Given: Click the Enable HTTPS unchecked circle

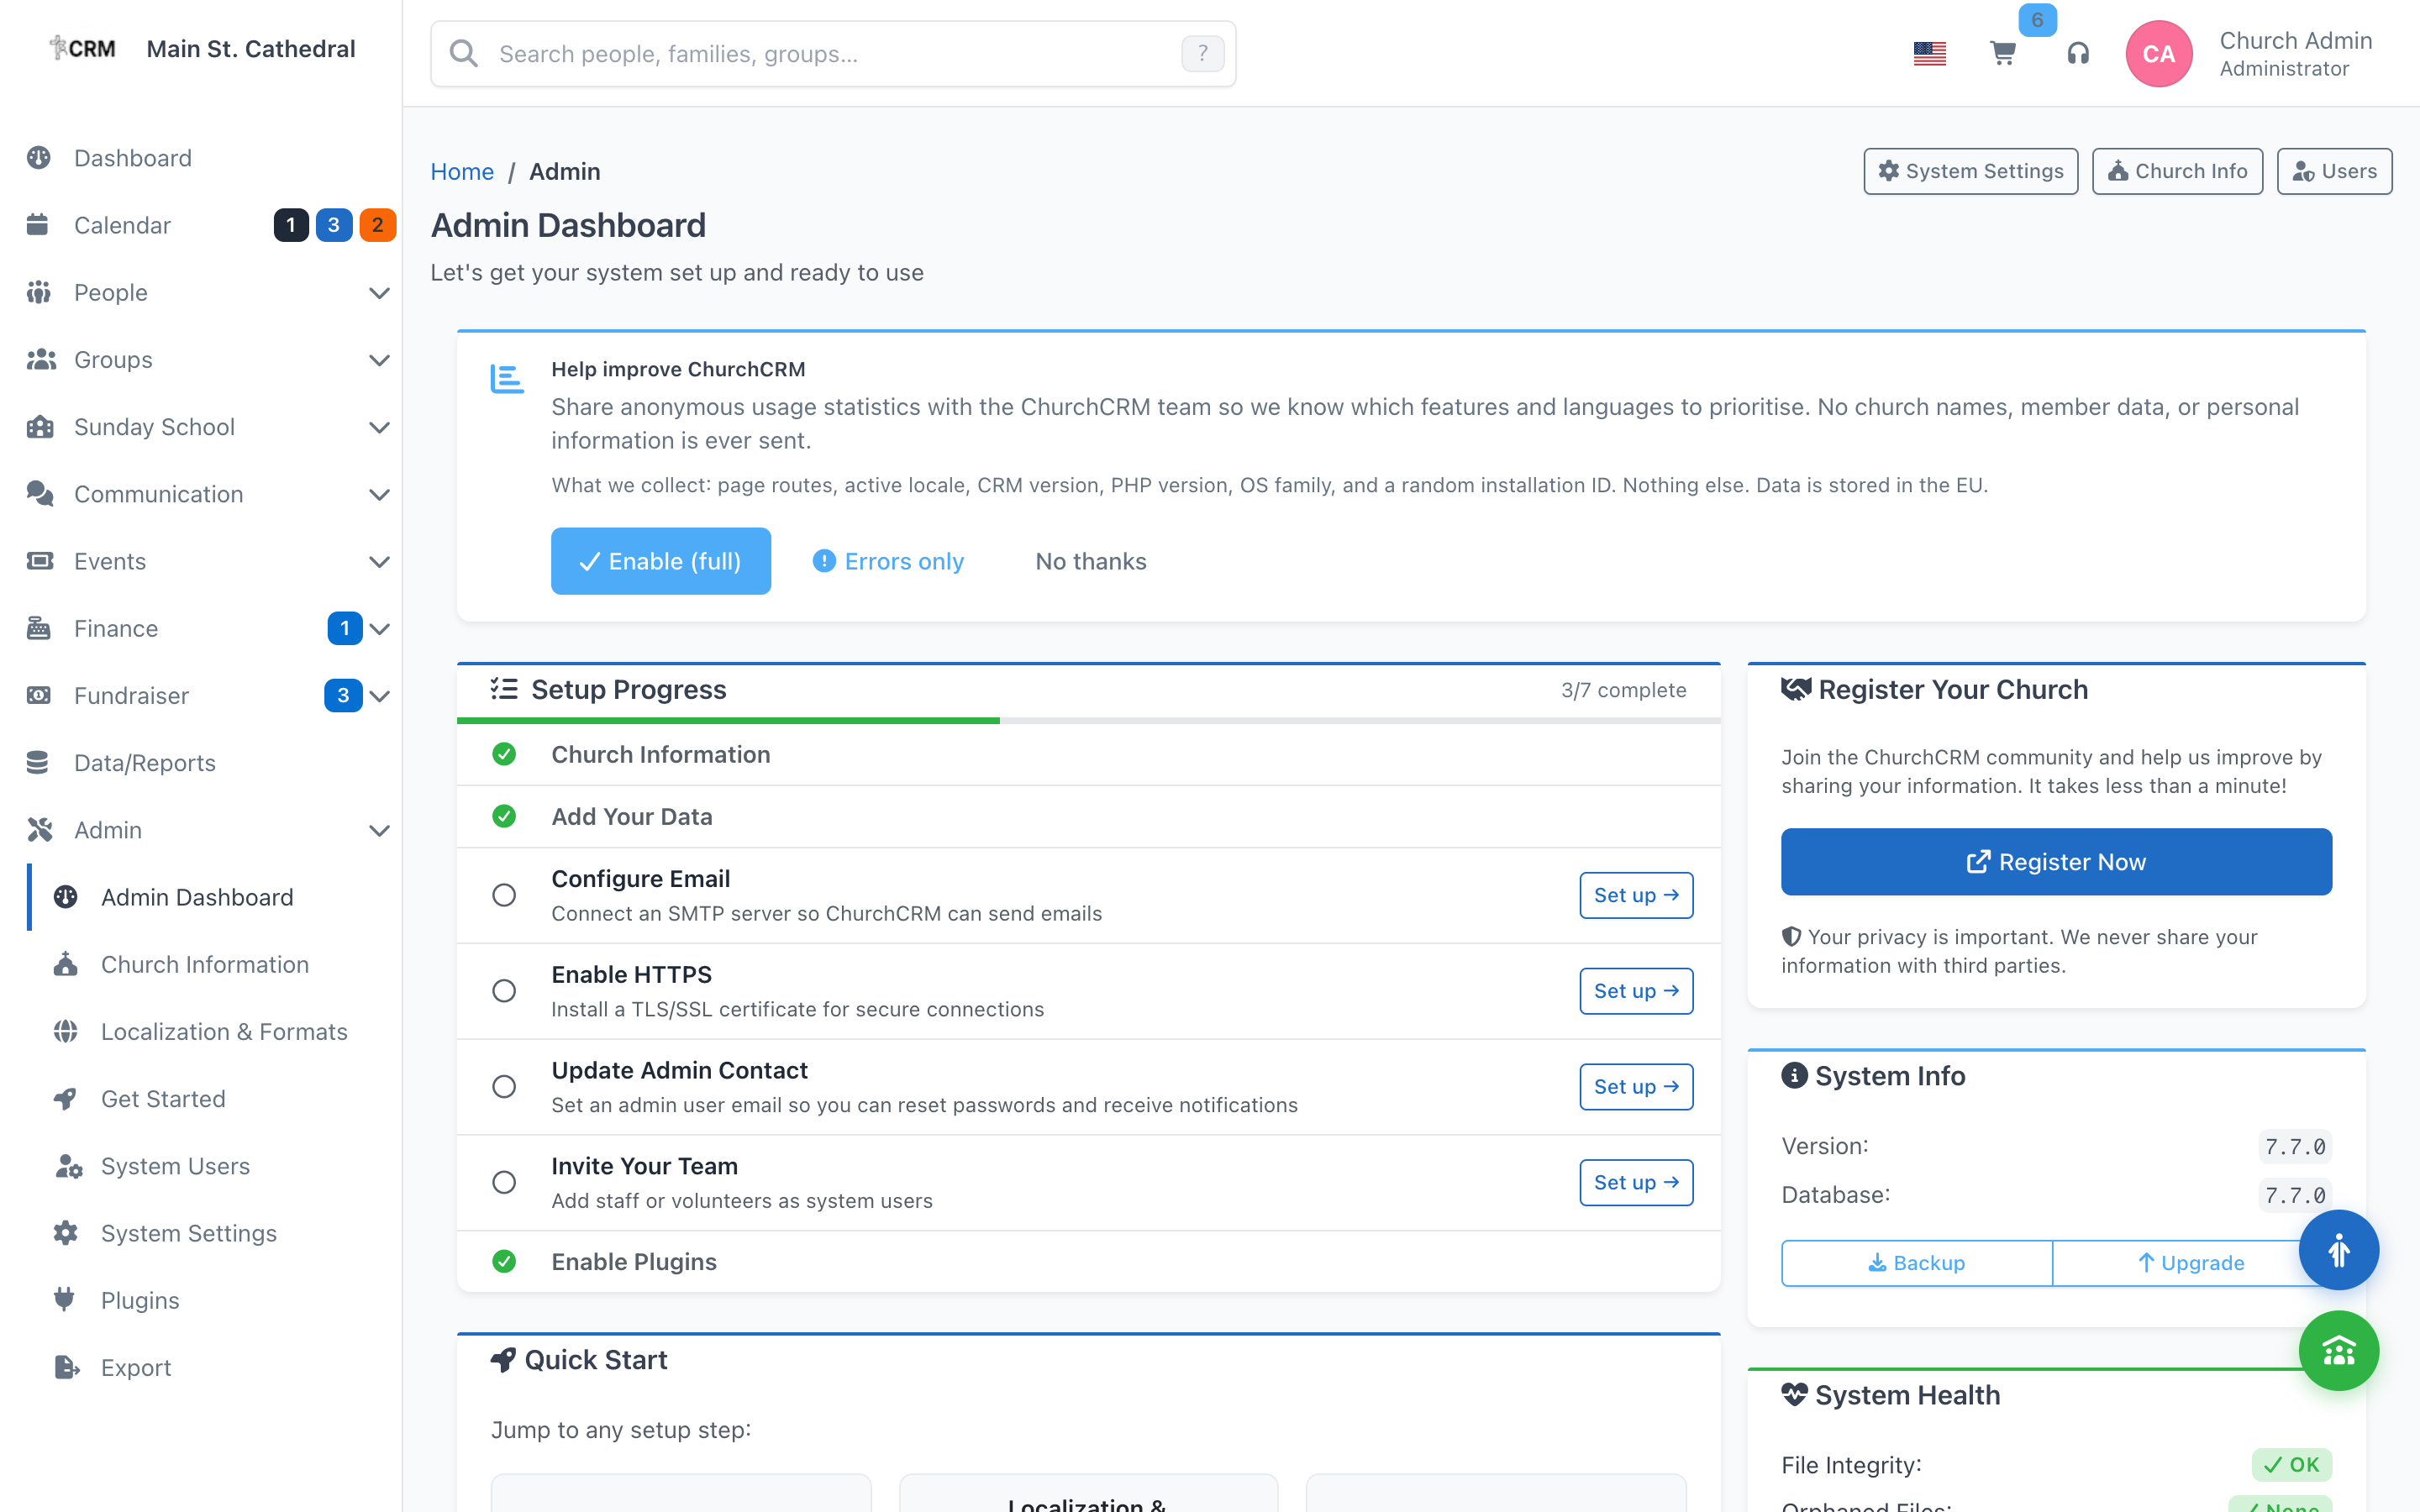Looking at the screenshot, I should pyautogui.click(x=504, y=991).
